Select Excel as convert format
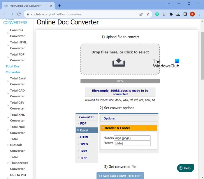The height and width of the screenshot is (179, 204). coord(87,130)
